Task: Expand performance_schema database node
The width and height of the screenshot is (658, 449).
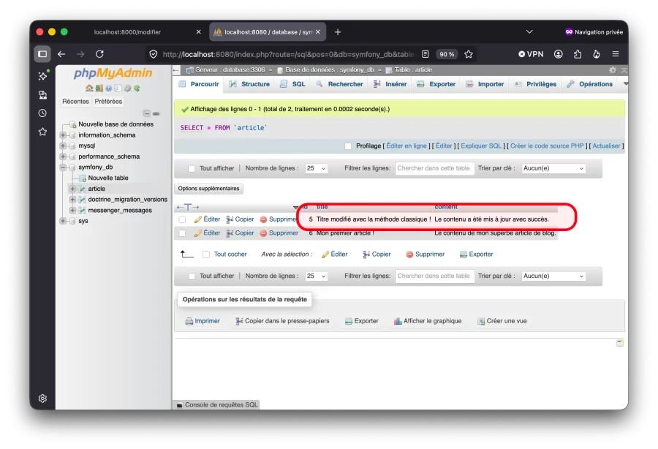Action: (63, 156)
